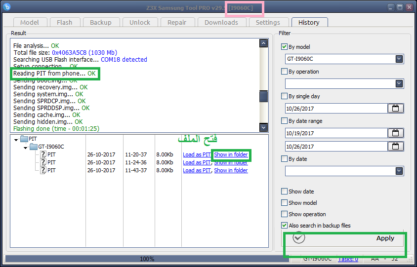Open calendar for date range end 10/26/2017
Screen dimensions: 417x267
click(395, 147)
